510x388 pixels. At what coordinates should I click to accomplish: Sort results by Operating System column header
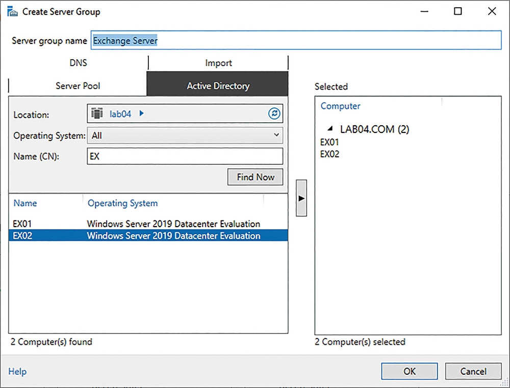[122, 203]
